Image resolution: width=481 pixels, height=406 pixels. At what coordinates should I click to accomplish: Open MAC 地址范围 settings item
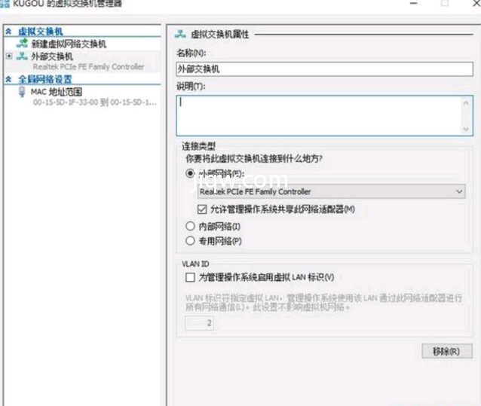pyautogui.click(x=62, y=92)
